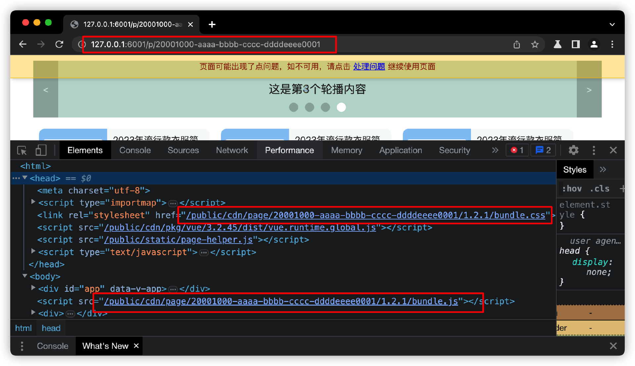Toggle the device toolbar icon
The width and height of the screenshot is (635, 366).
[x=41, y=150]
